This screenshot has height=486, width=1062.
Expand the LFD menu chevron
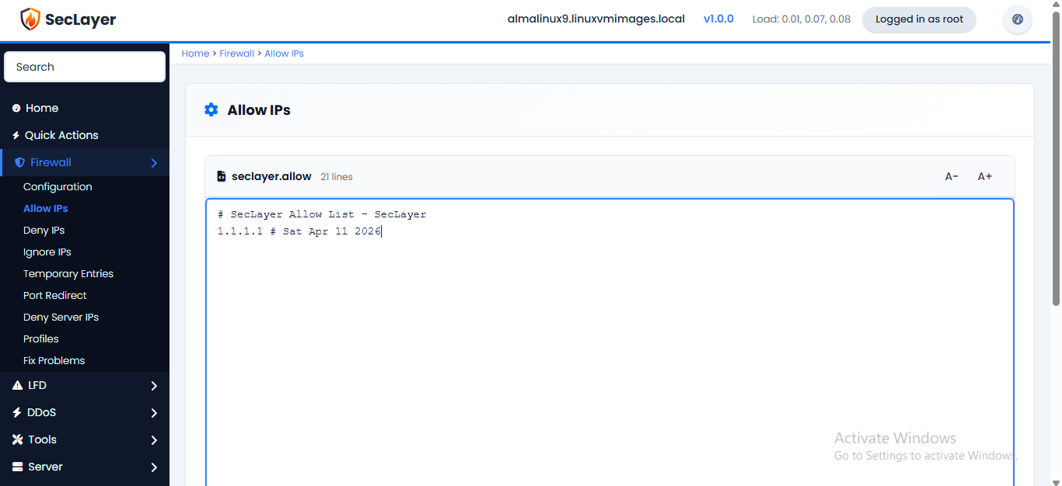[x=154, y=386]
